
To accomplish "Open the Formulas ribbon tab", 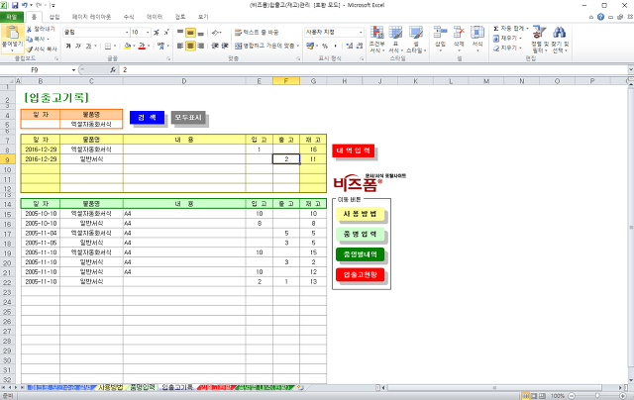I will point(129,17).
